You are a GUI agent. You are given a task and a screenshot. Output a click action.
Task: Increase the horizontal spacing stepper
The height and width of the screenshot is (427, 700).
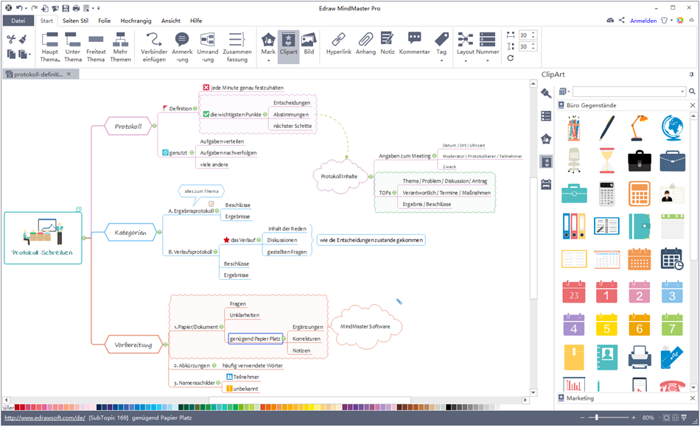pyautogui.click(x=533, y=33)
